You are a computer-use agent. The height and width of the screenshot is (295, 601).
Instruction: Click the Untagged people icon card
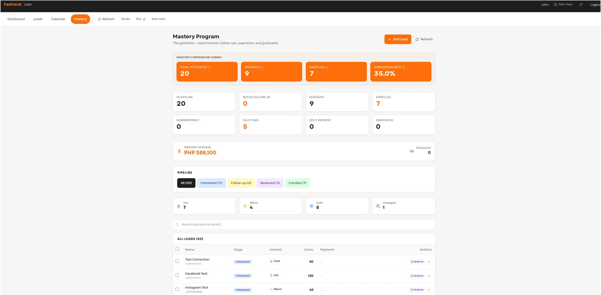[403, 206]
